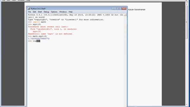This screenshot has height=107, width=190.
Task: Click the 'Traceback (most recent call last):' line
Action: point(48,27)
